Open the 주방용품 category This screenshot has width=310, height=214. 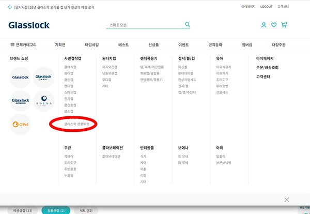pyautogui.click(x=70, y=169)
